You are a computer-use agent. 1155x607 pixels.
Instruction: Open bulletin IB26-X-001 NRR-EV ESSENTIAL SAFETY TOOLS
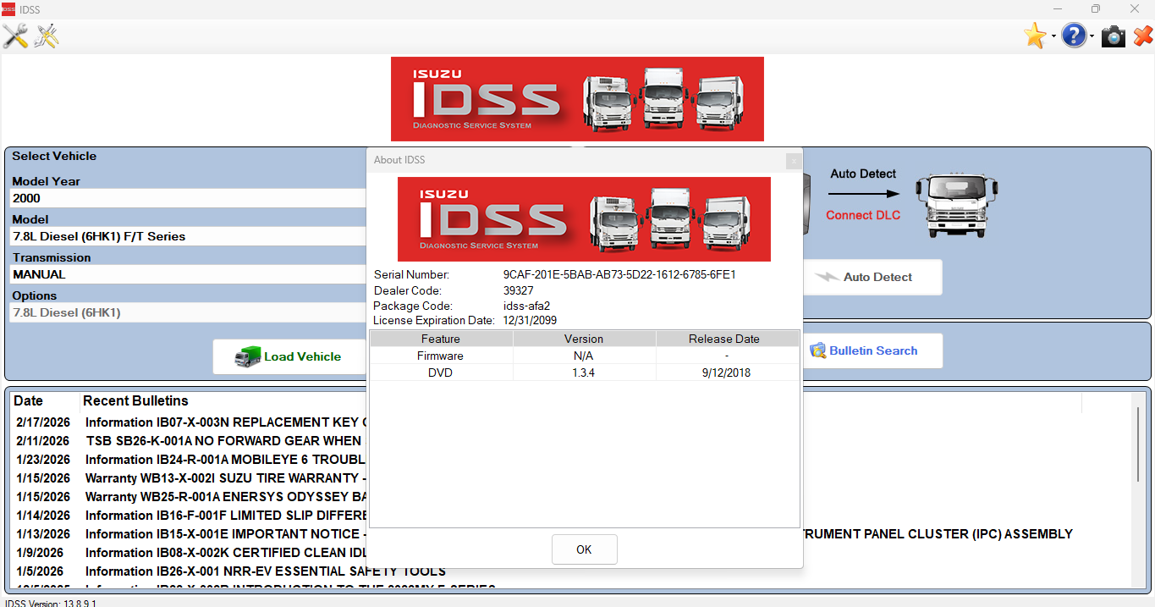[266, 571]
